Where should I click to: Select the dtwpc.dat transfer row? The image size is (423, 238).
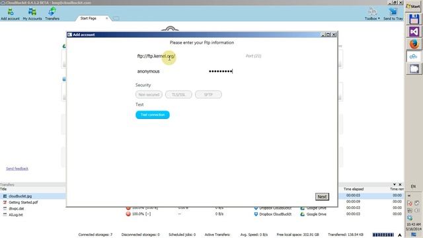17,209
